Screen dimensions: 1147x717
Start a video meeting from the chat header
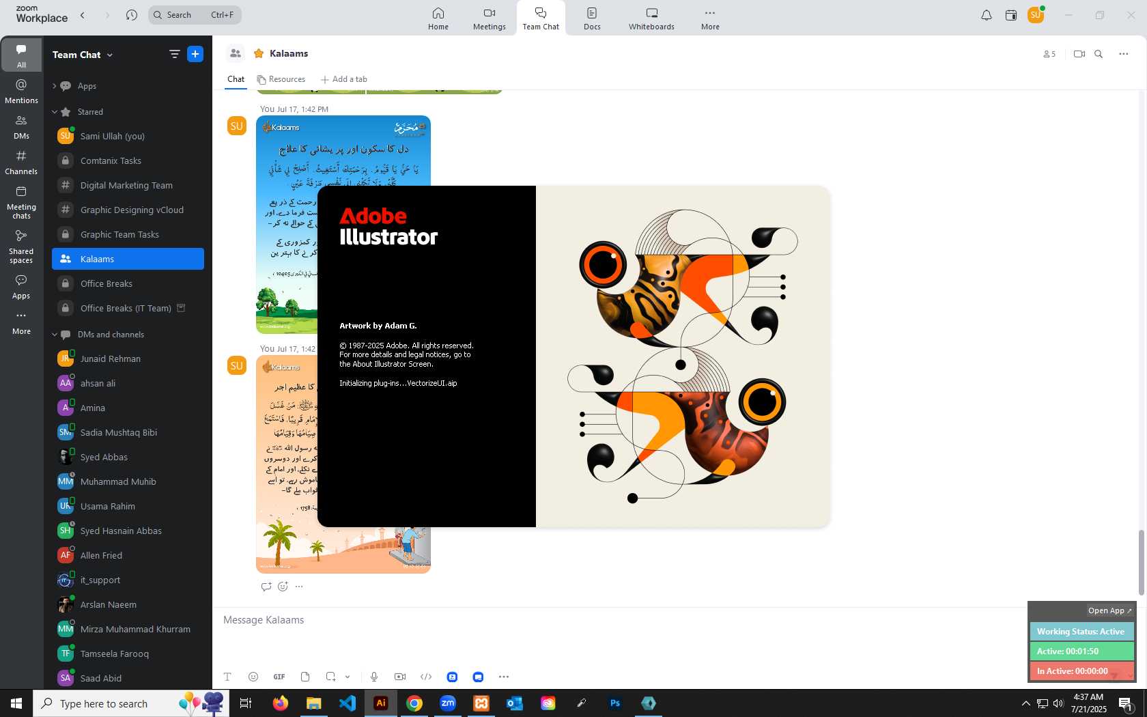(x=1079, y=54)
